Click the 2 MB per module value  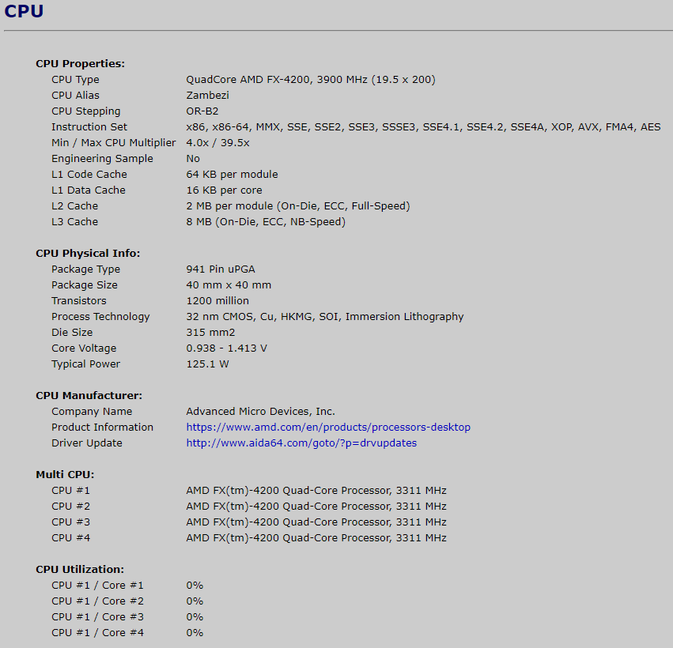pyautogui.click(x=298, y=205)
